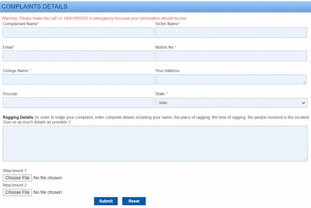This screenshot has width=311, height=208.
Task: Click the COMPLAINTS DETAILS header title
Action: (x=35, y=7)
